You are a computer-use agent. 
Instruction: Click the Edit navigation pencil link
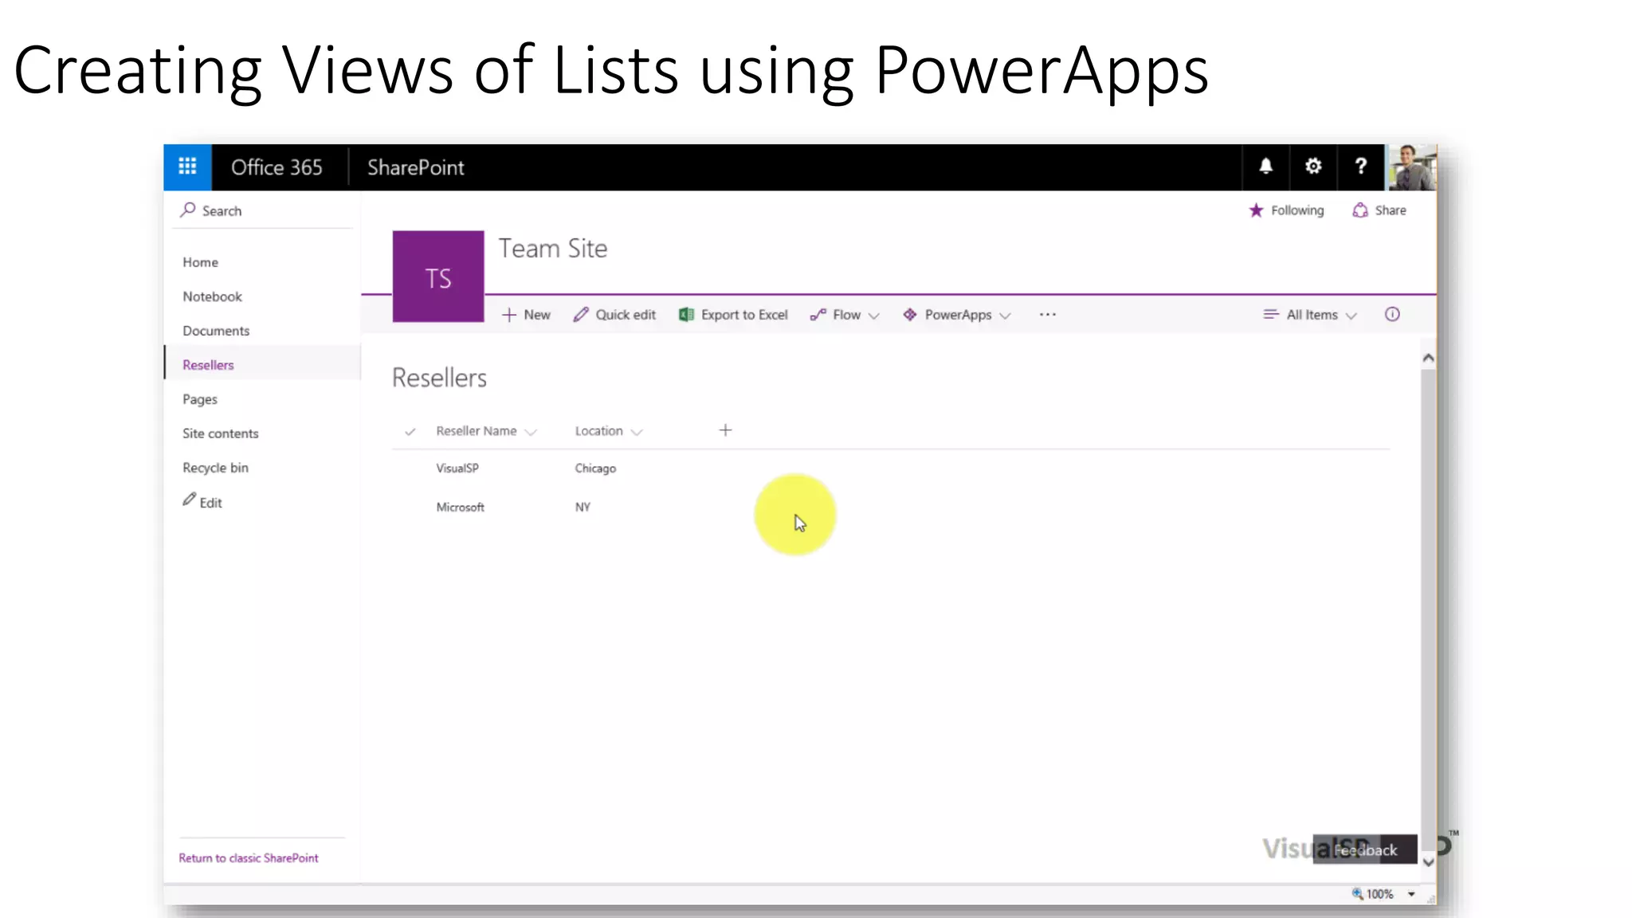[202, 501]
